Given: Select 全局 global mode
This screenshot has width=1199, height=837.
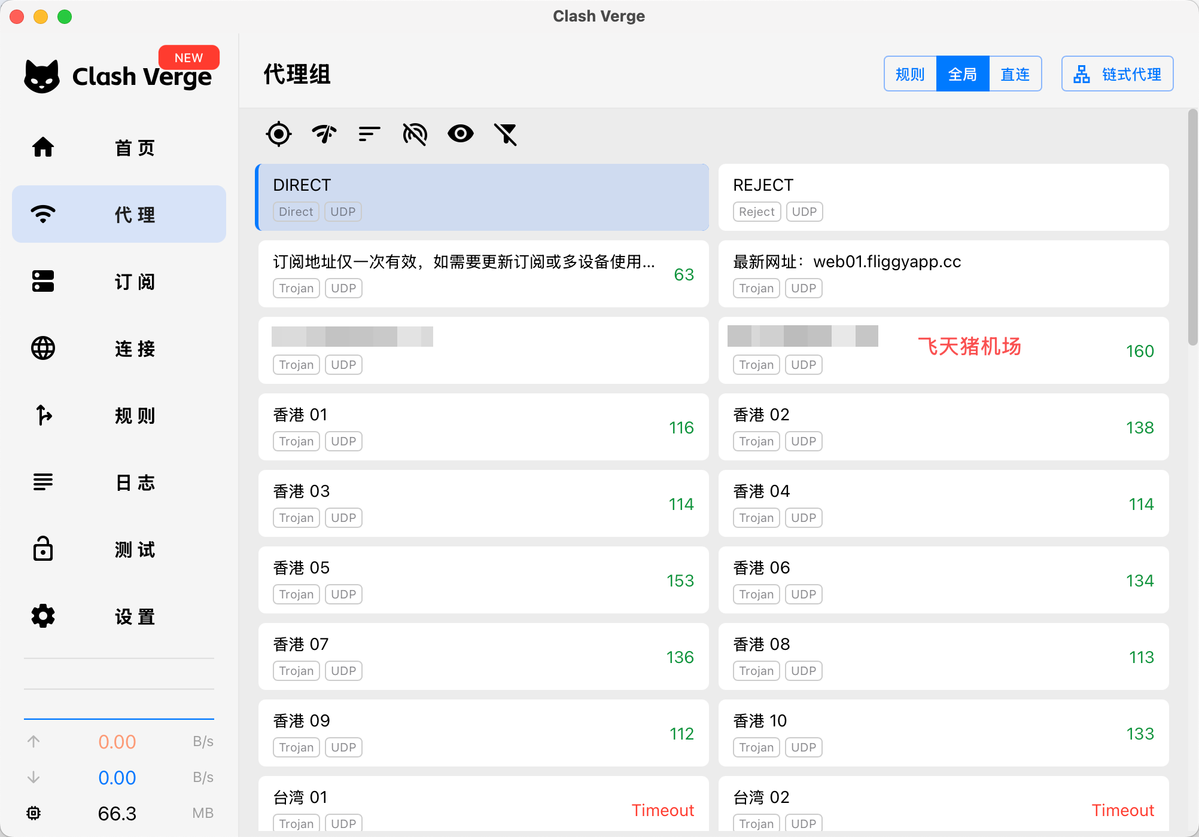Looking at the screenshot, I should coord(963,74).
